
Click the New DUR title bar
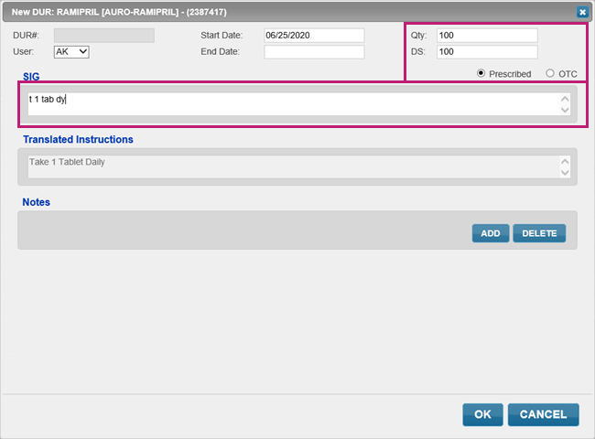pos(275,12)
